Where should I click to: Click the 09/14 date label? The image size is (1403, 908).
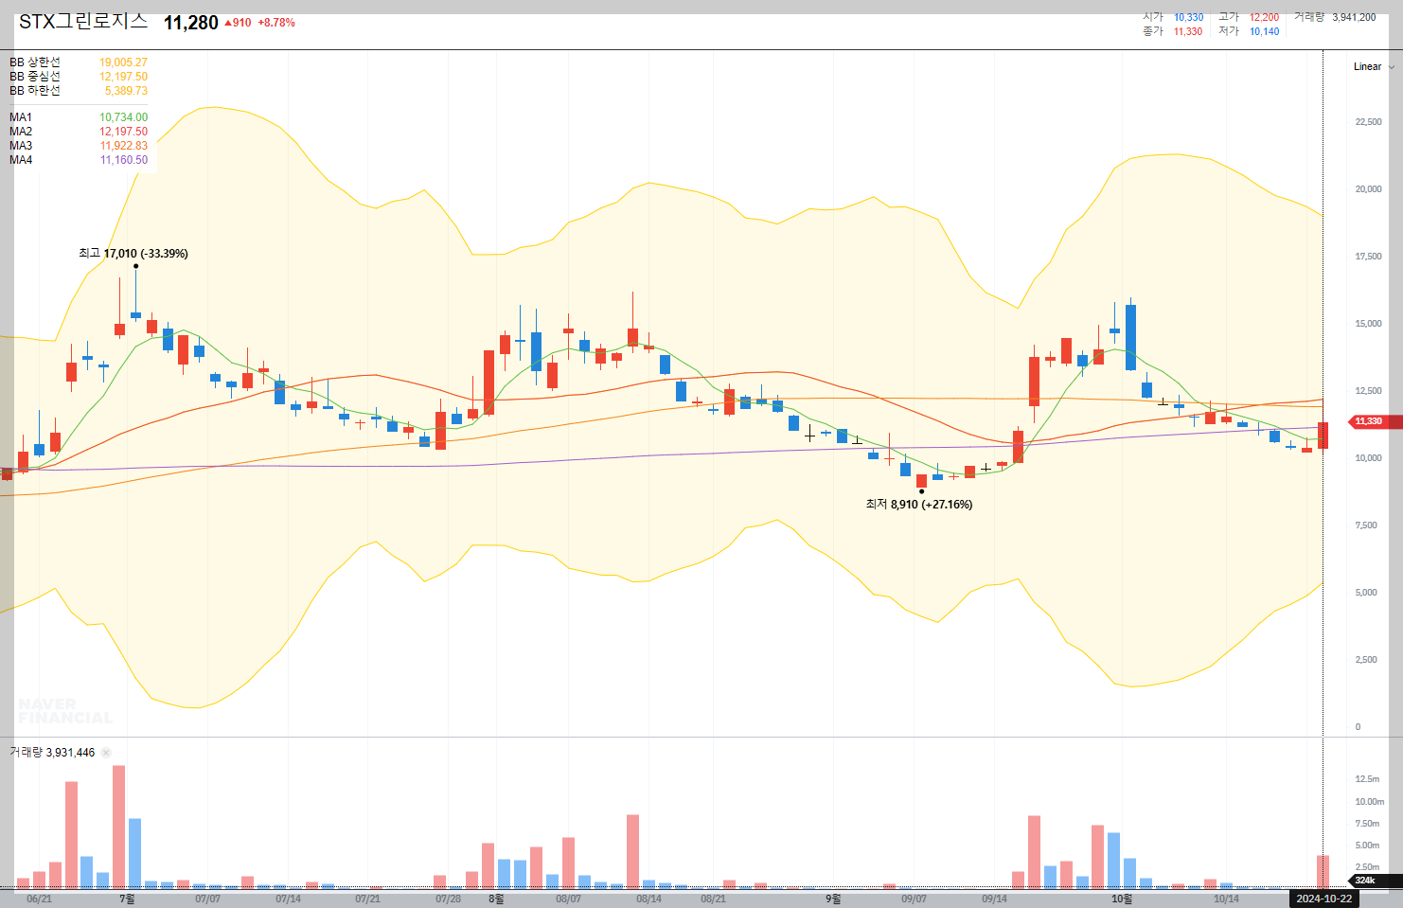click(994, 899)
